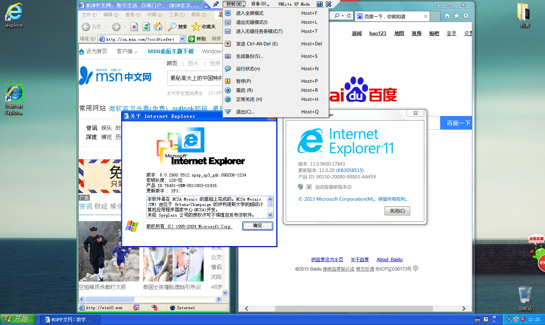Open the IE6 工具(T) menu

[177, 15]
